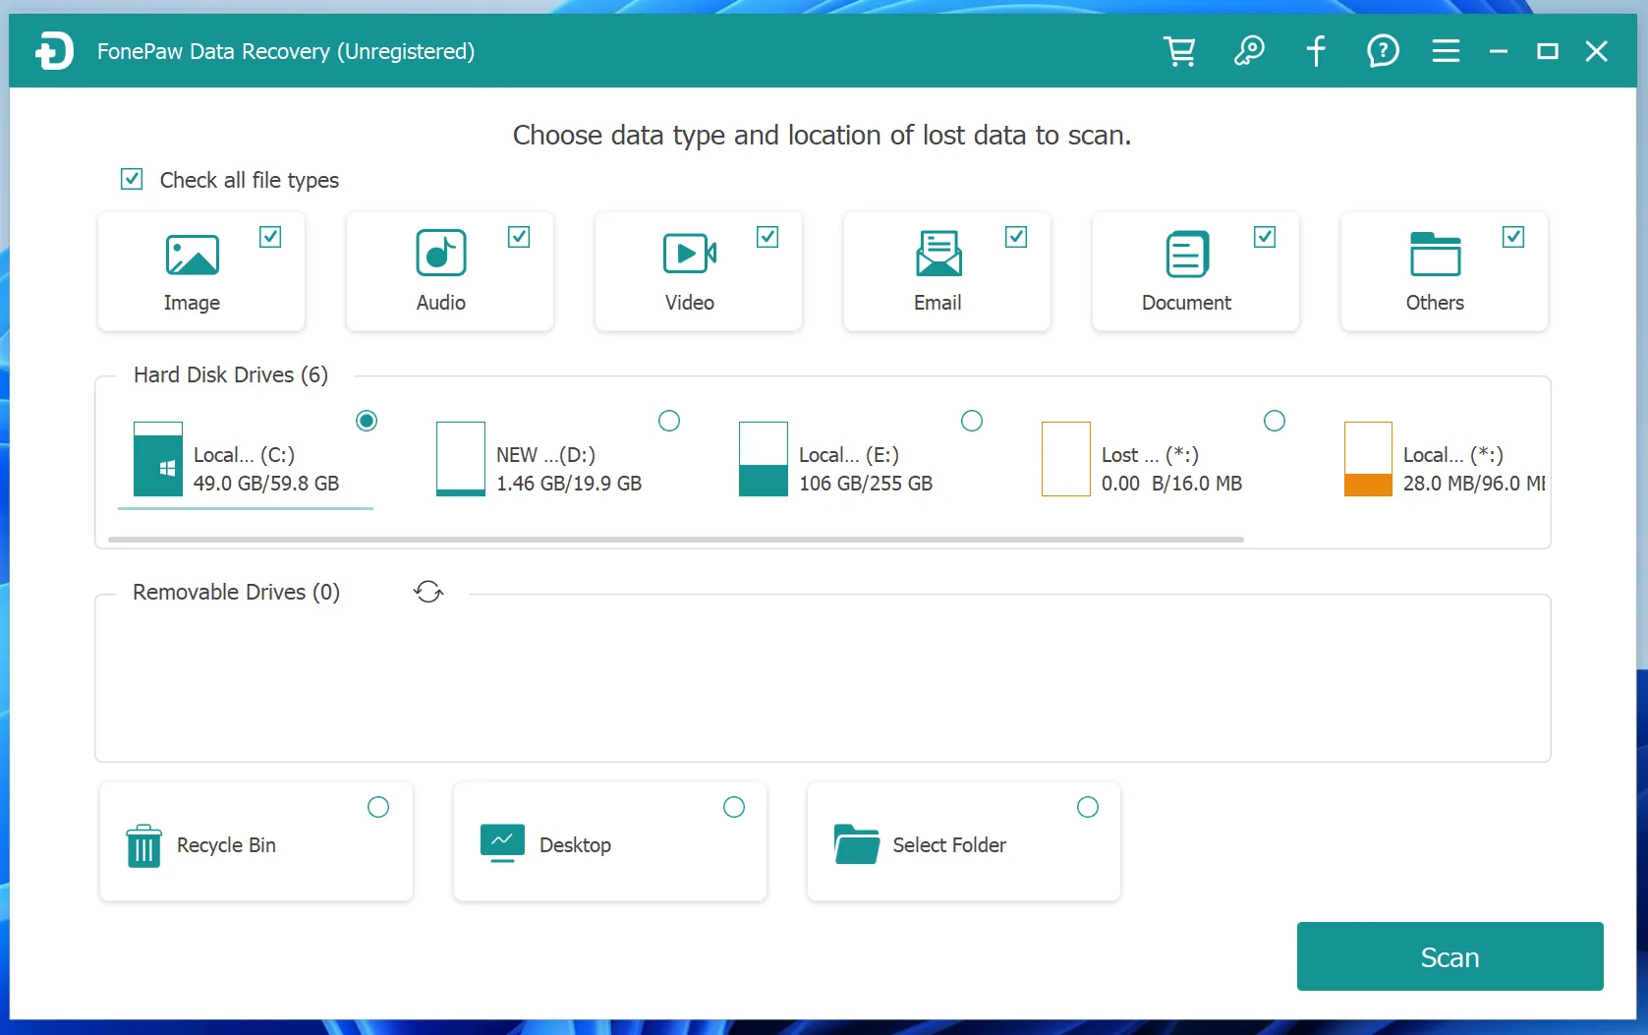Click the 49.0 GB/59.8 GB text

tap(266, 484)
